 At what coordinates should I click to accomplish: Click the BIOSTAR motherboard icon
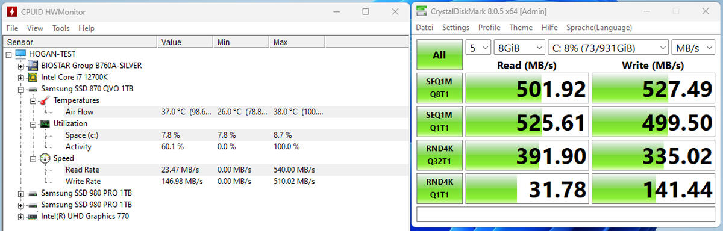[x=33, y=65]
